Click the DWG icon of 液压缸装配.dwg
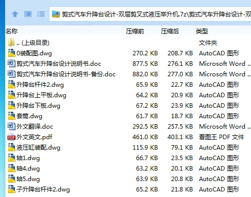 [x=11, y=147]
